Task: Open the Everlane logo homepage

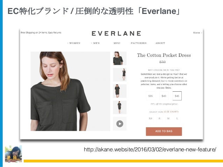Action: coord(116,33)
